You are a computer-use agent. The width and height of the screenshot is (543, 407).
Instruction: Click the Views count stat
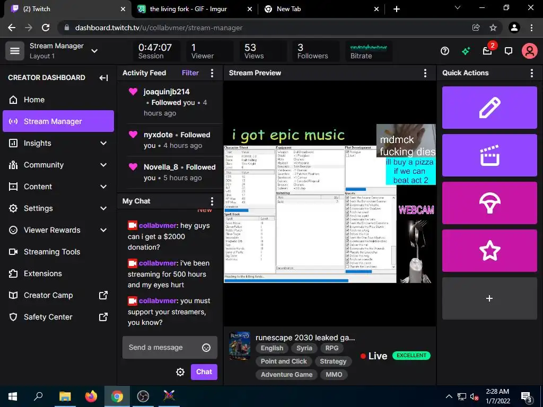(262, 51)
